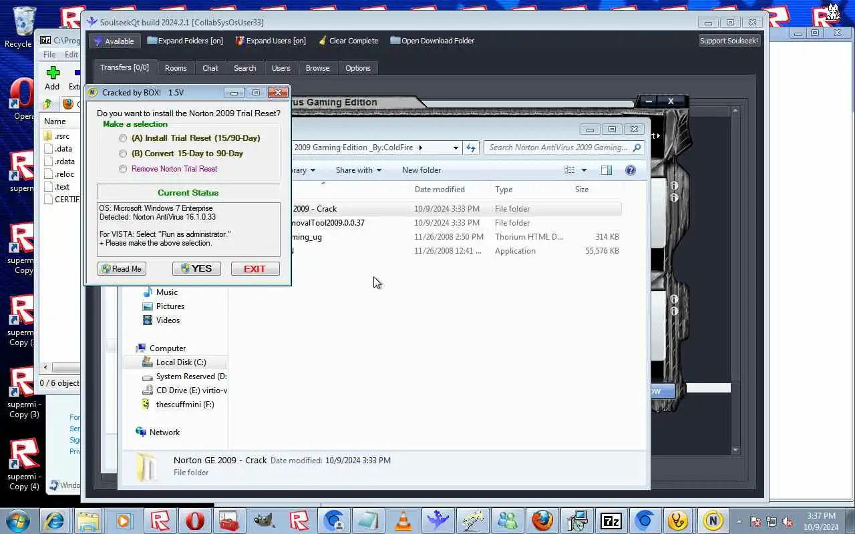855x534 pixels.
Task: Sort files by Date modified column
Action: tap(440, 190)
